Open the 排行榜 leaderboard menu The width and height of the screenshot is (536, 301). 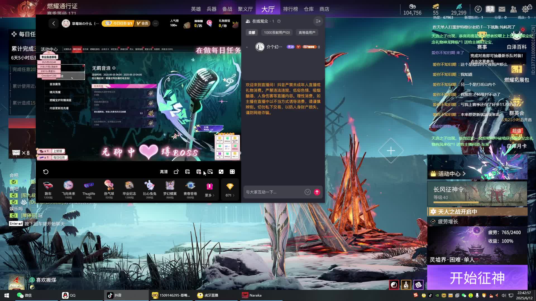point(291,9)
